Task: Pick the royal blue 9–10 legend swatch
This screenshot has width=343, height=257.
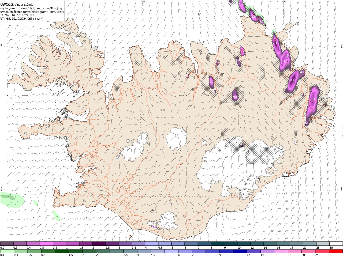Action: point(226,251)
